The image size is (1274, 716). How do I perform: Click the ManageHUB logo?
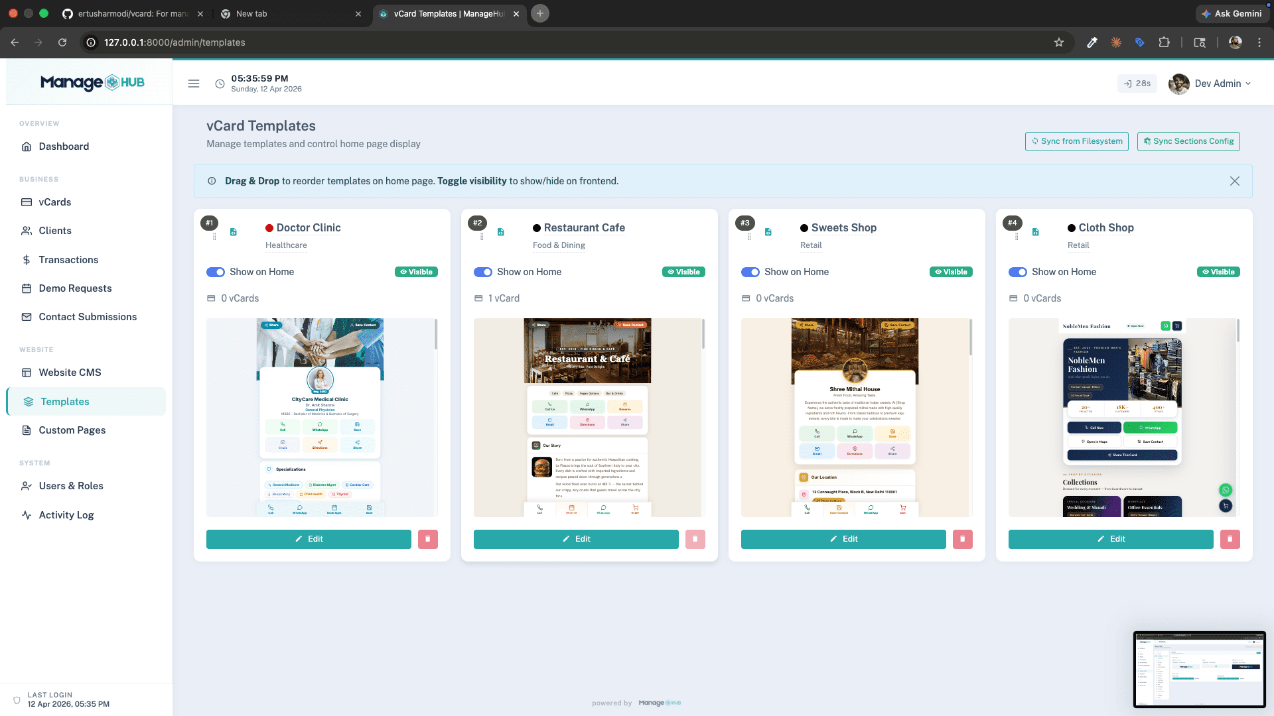tap(92, 82)
